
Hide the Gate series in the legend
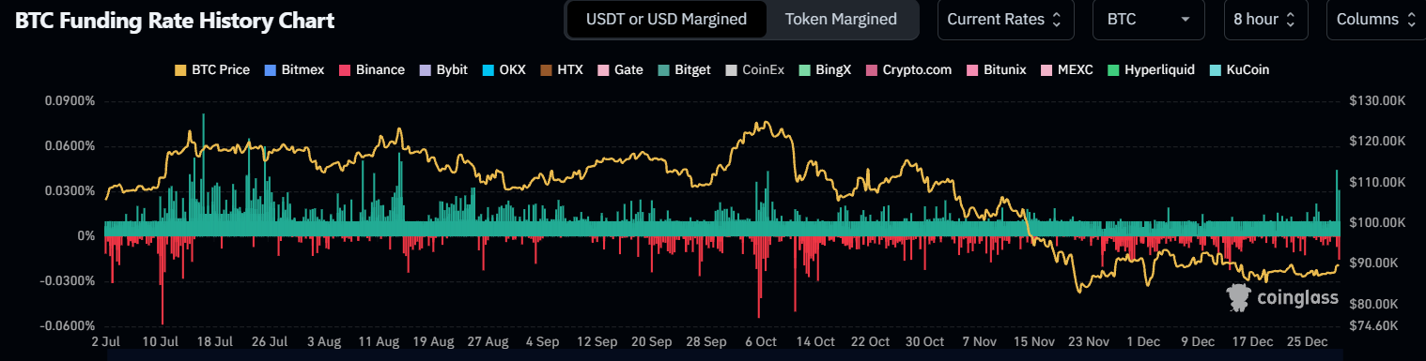[619, 69]
